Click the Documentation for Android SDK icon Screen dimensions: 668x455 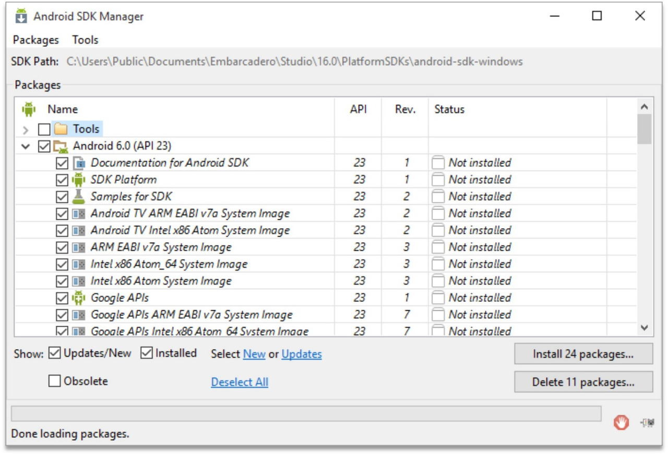(x=78, y=163)
